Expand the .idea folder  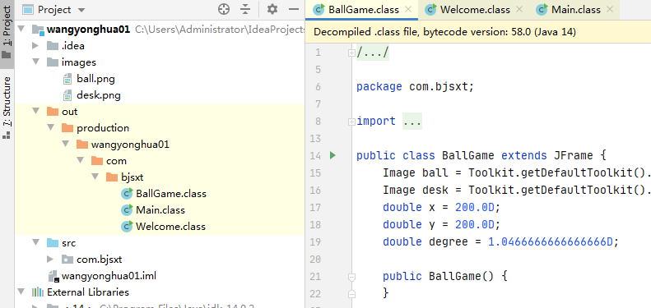[x=35, y=46]
